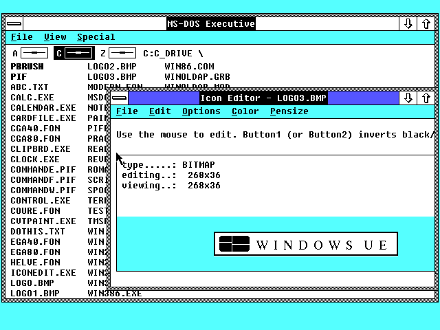Select drive A icon in MS-DOS Executive

point(30,53)
